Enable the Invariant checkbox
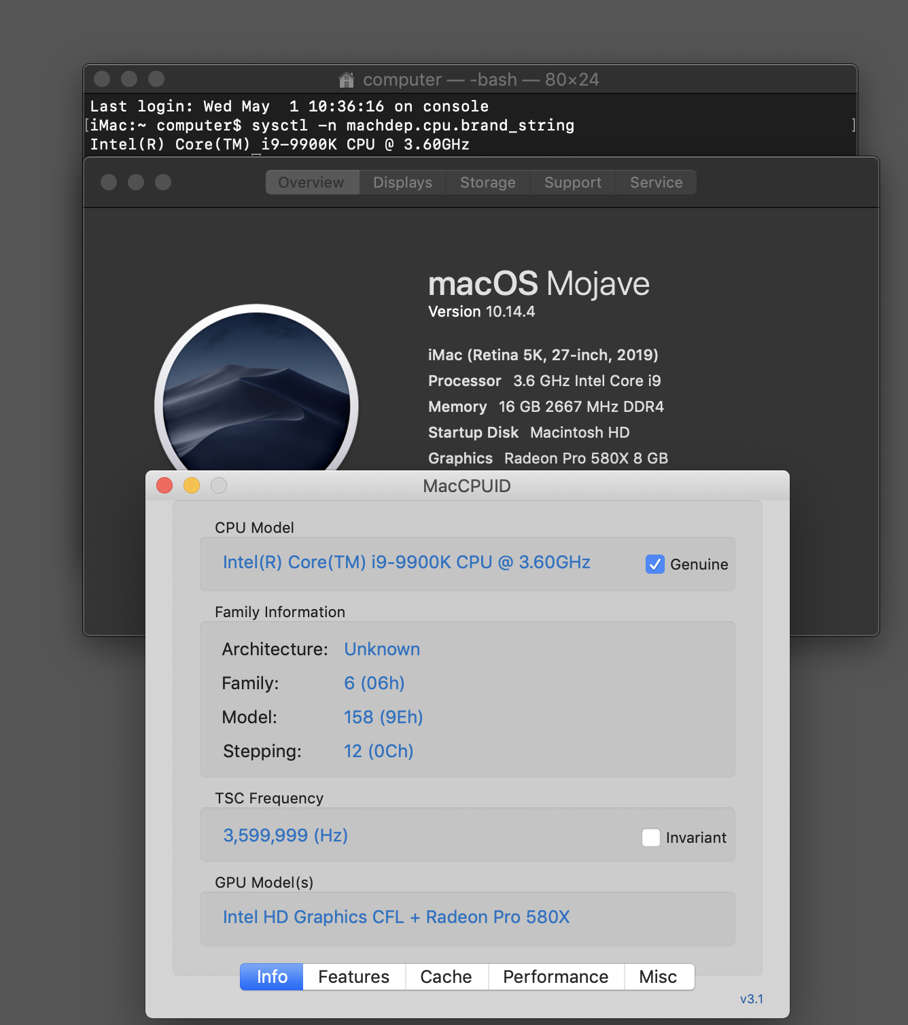Viewport: 908px width, 1025px height. pos(650,837)
